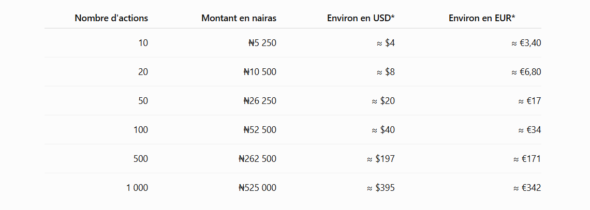Click the "Environ en USD*" header
The image size is (590, 210).
coord(361,18)
